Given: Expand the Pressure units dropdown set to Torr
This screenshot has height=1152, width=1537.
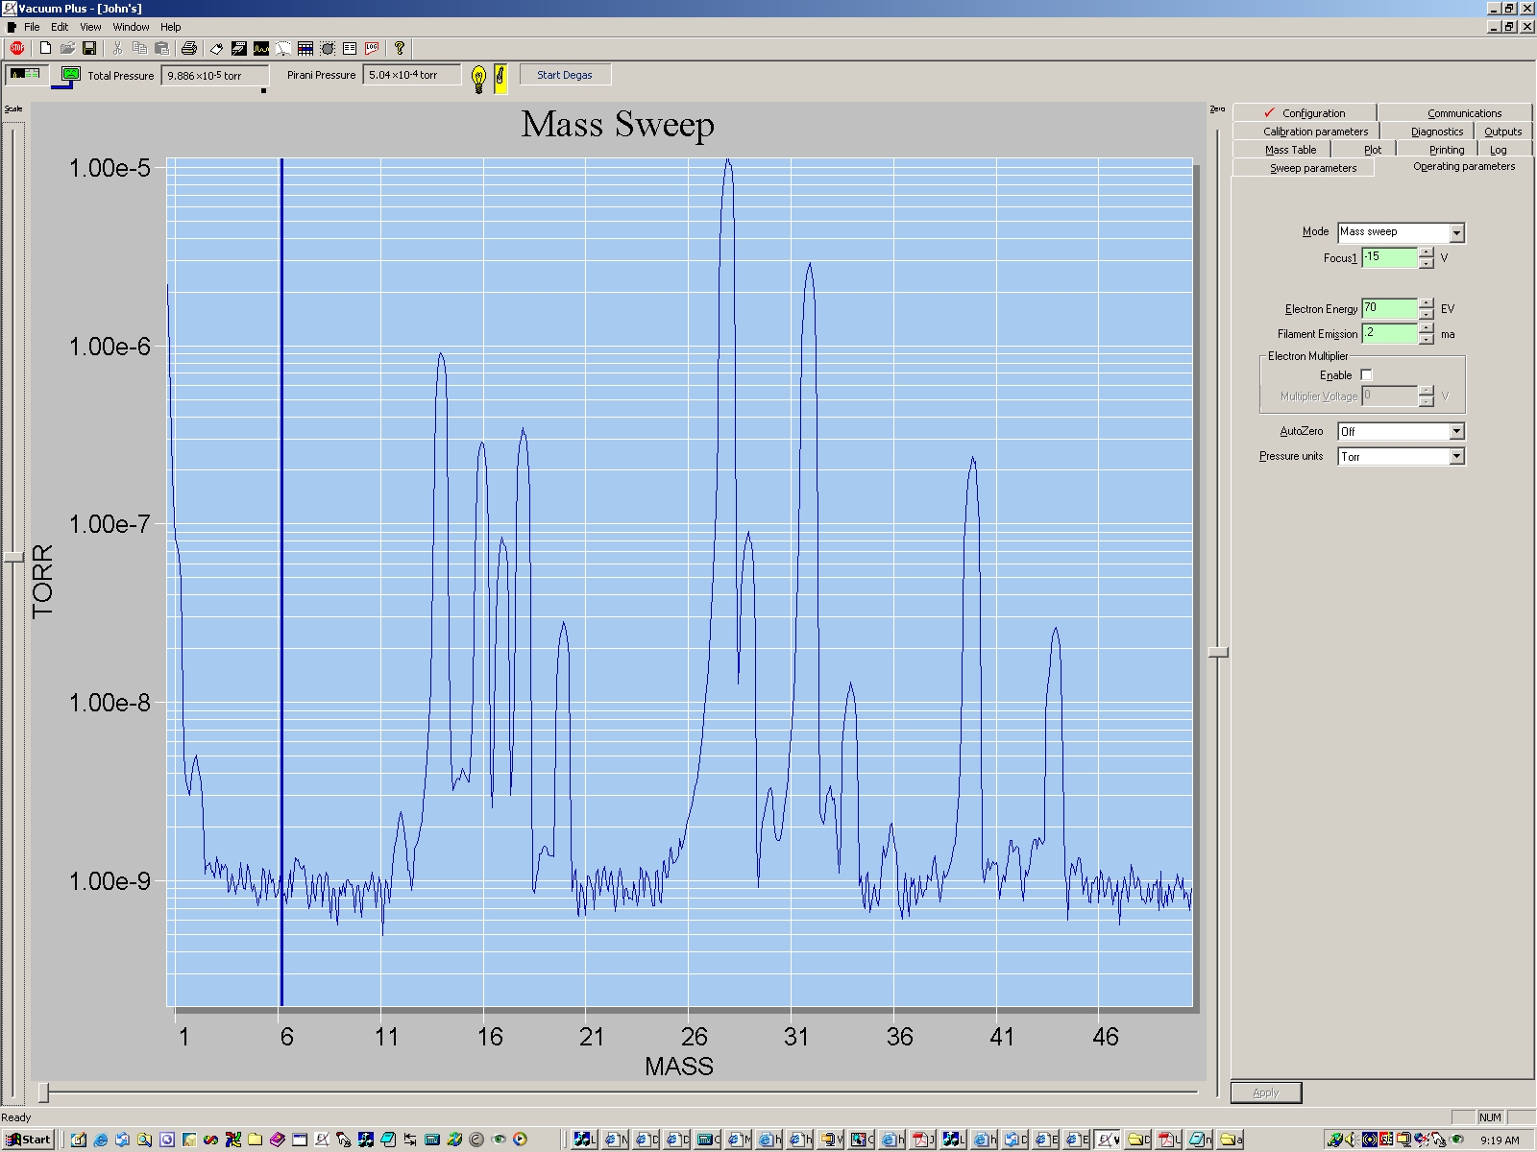Looking at the screenshot, I should (1456, 457).
